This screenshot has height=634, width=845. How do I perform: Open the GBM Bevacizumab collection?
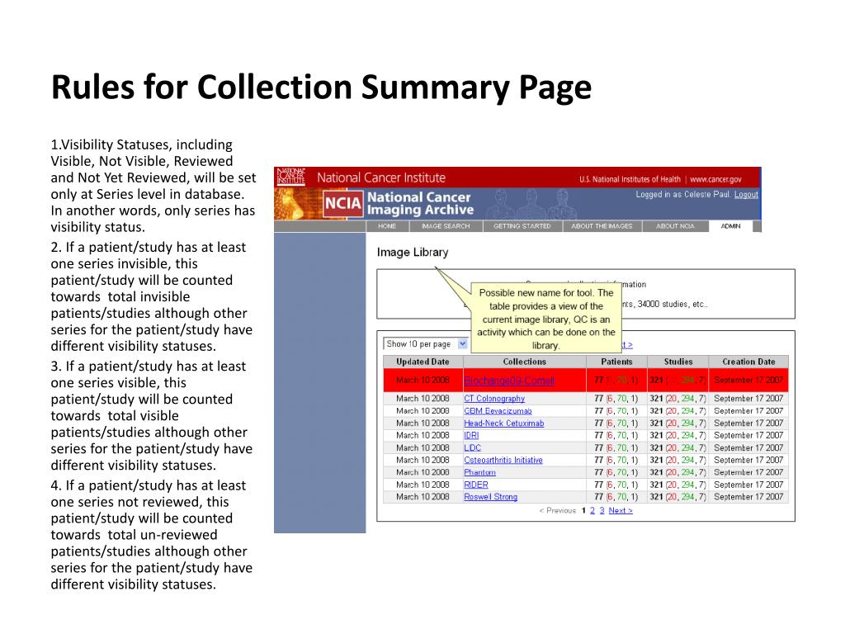click(498, 411)
